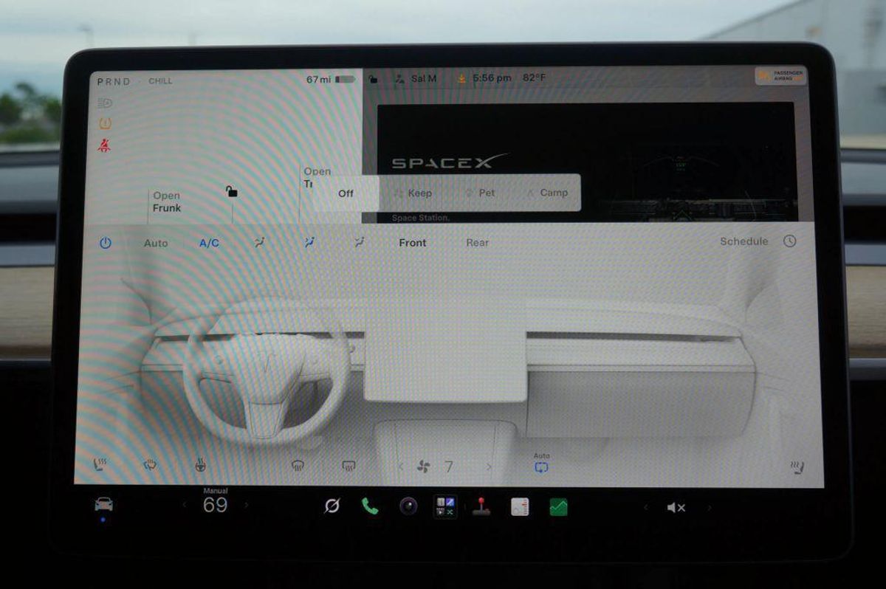886x589 pixels.
Task: Launch the Camera app in dock
Action: tap(408, 506)
